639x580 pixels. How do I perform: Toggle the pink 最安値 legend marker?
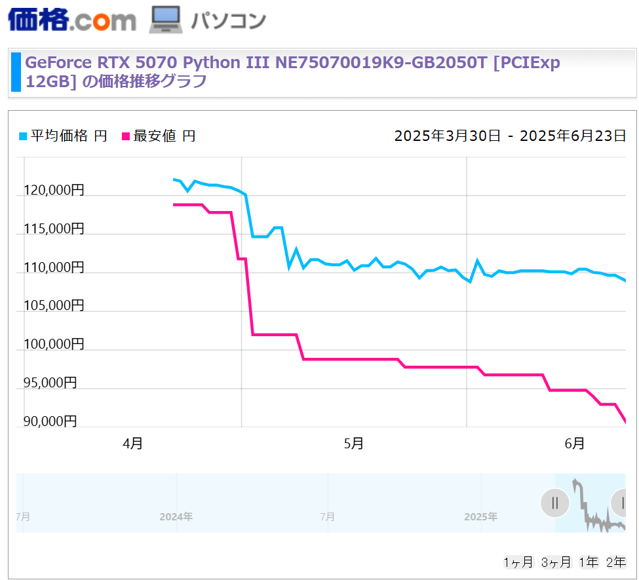coord(126,136)
